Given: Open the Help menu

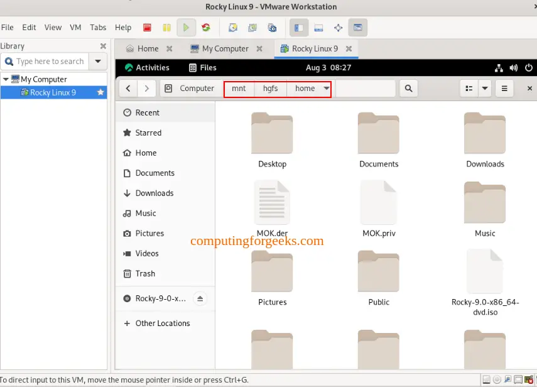Looking at the screenshot, I should click(123, 28).
